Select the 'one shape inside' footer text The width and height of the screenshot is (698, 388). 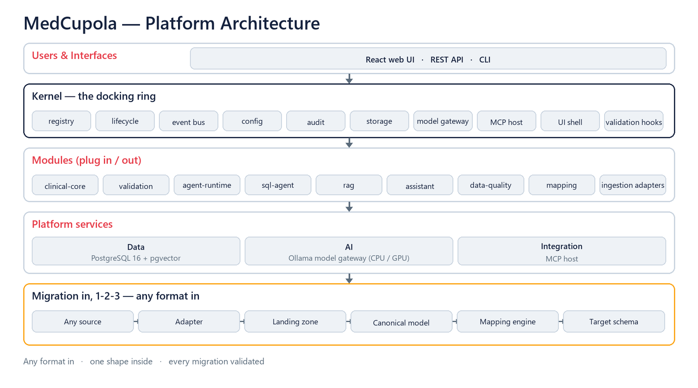(121, 361)
